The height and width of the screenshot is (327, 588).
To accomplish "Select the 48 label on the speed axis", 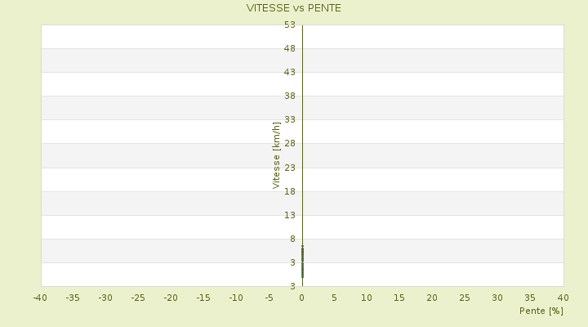I will [x=289, y=48].
